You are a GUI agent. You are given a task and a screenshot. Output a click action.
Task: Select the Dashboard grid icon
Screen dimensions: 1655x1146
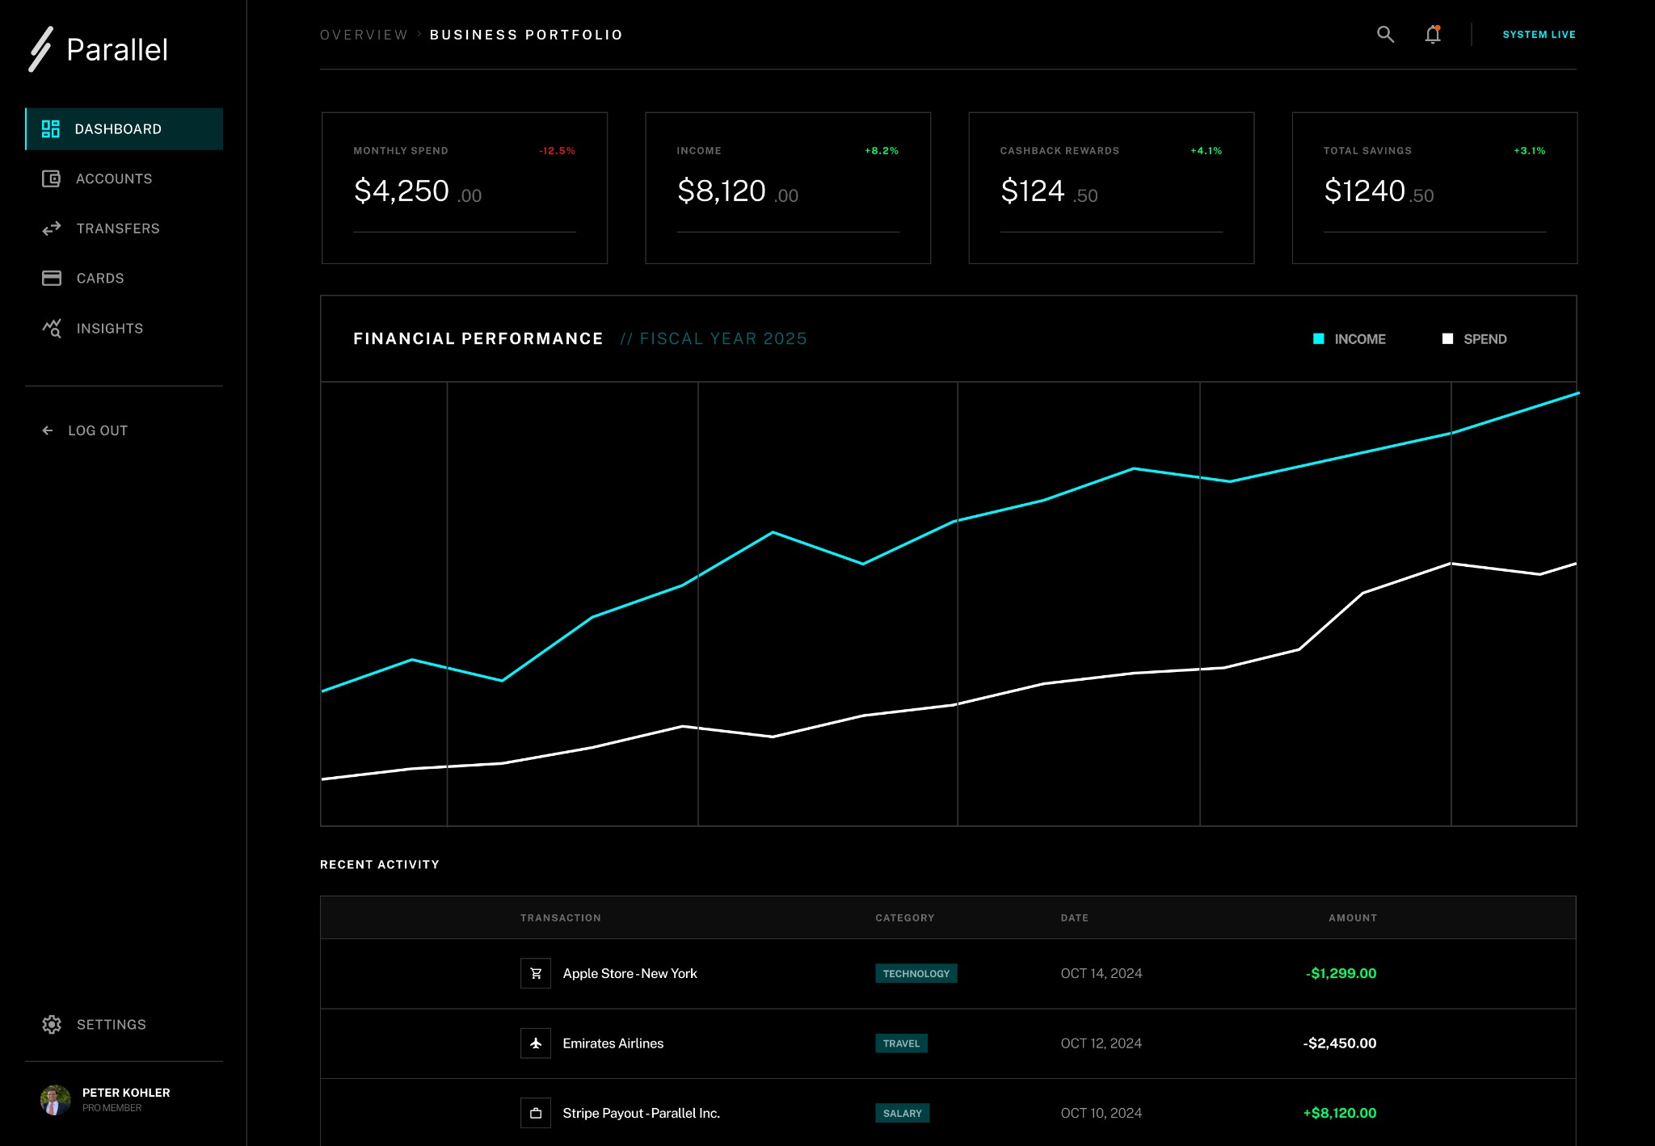(52, 128)
